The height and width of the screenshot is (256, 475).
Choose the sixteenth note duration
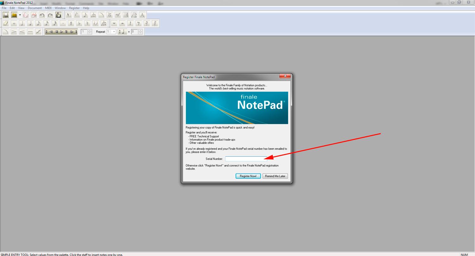coord(47,23)
